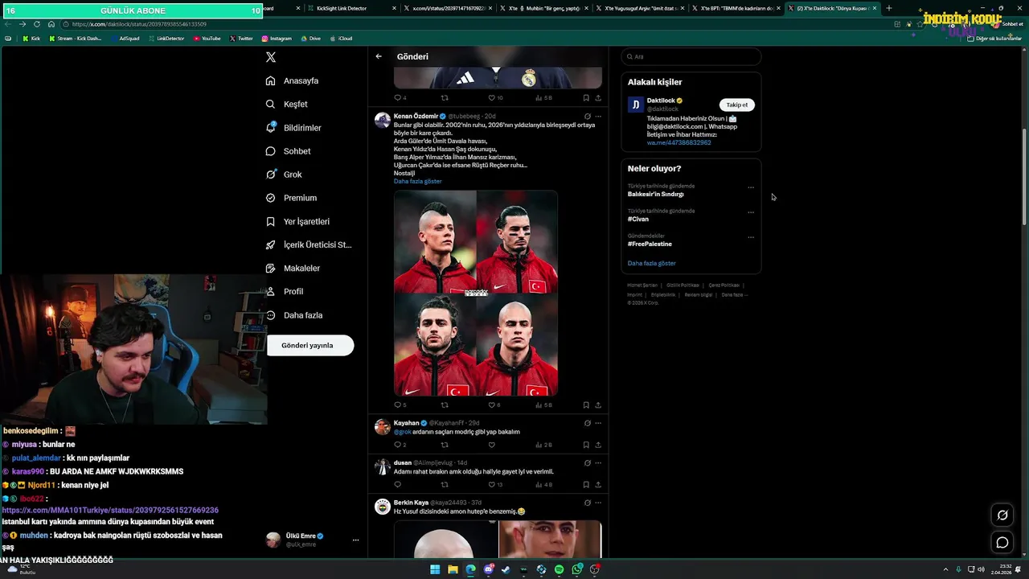Open Daktilock profile in Alakalı kişiler

point(661,101)
